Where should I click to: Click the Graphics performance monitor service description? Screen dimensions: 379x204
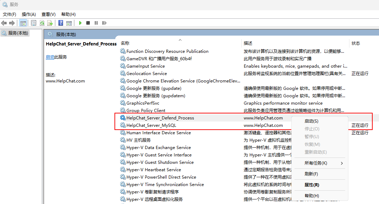coord(283,103)
